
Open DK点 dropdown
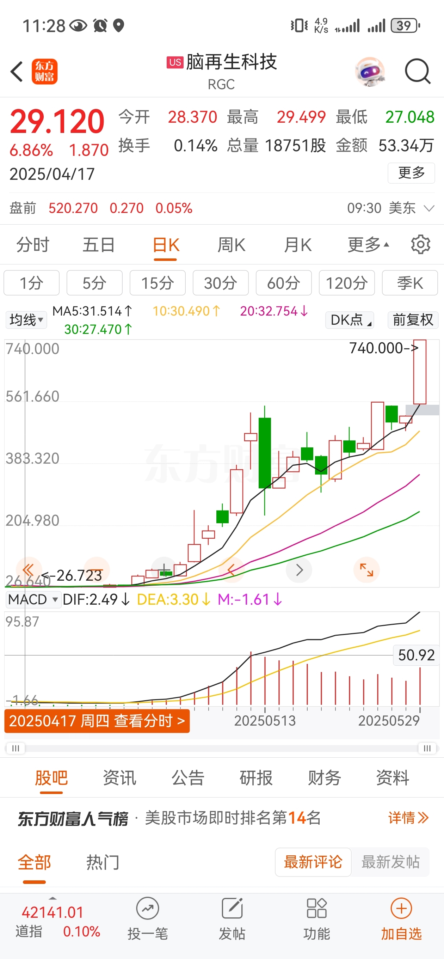pos(350,320)
